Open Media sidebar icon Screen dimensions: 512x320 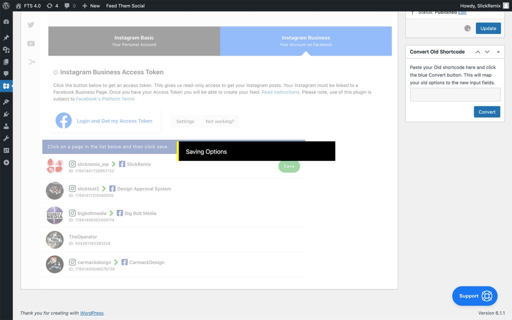coord(6,49)
